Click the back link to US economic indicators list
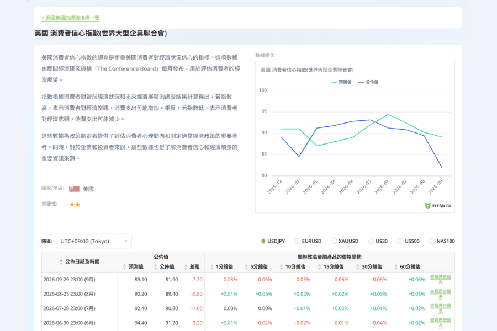Viewport: 497px width, 331px height. coord(70,18)
